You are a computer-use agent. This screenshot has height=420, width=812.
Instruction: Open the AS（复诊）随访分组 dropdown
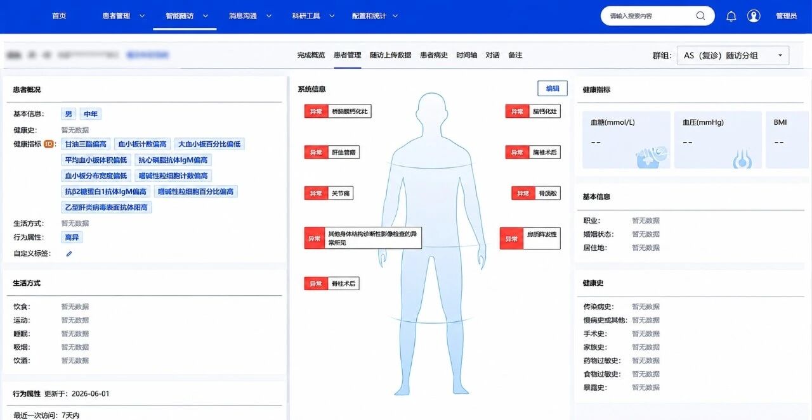tap(733, 55)
